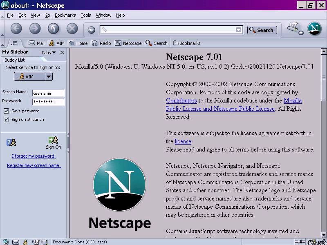Open the View menu
The width and height of the screenshot is (327, 245).
[35, 15]
